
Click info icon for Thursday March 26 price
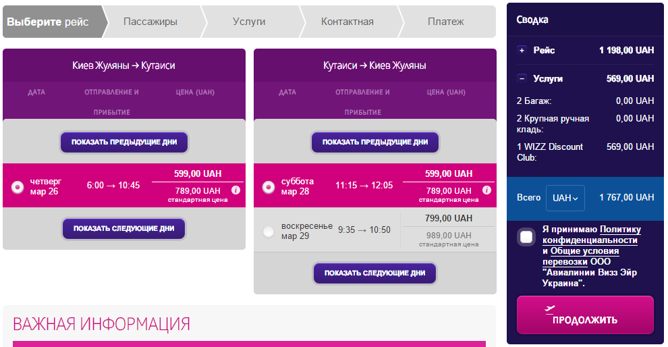pos(235,190)
